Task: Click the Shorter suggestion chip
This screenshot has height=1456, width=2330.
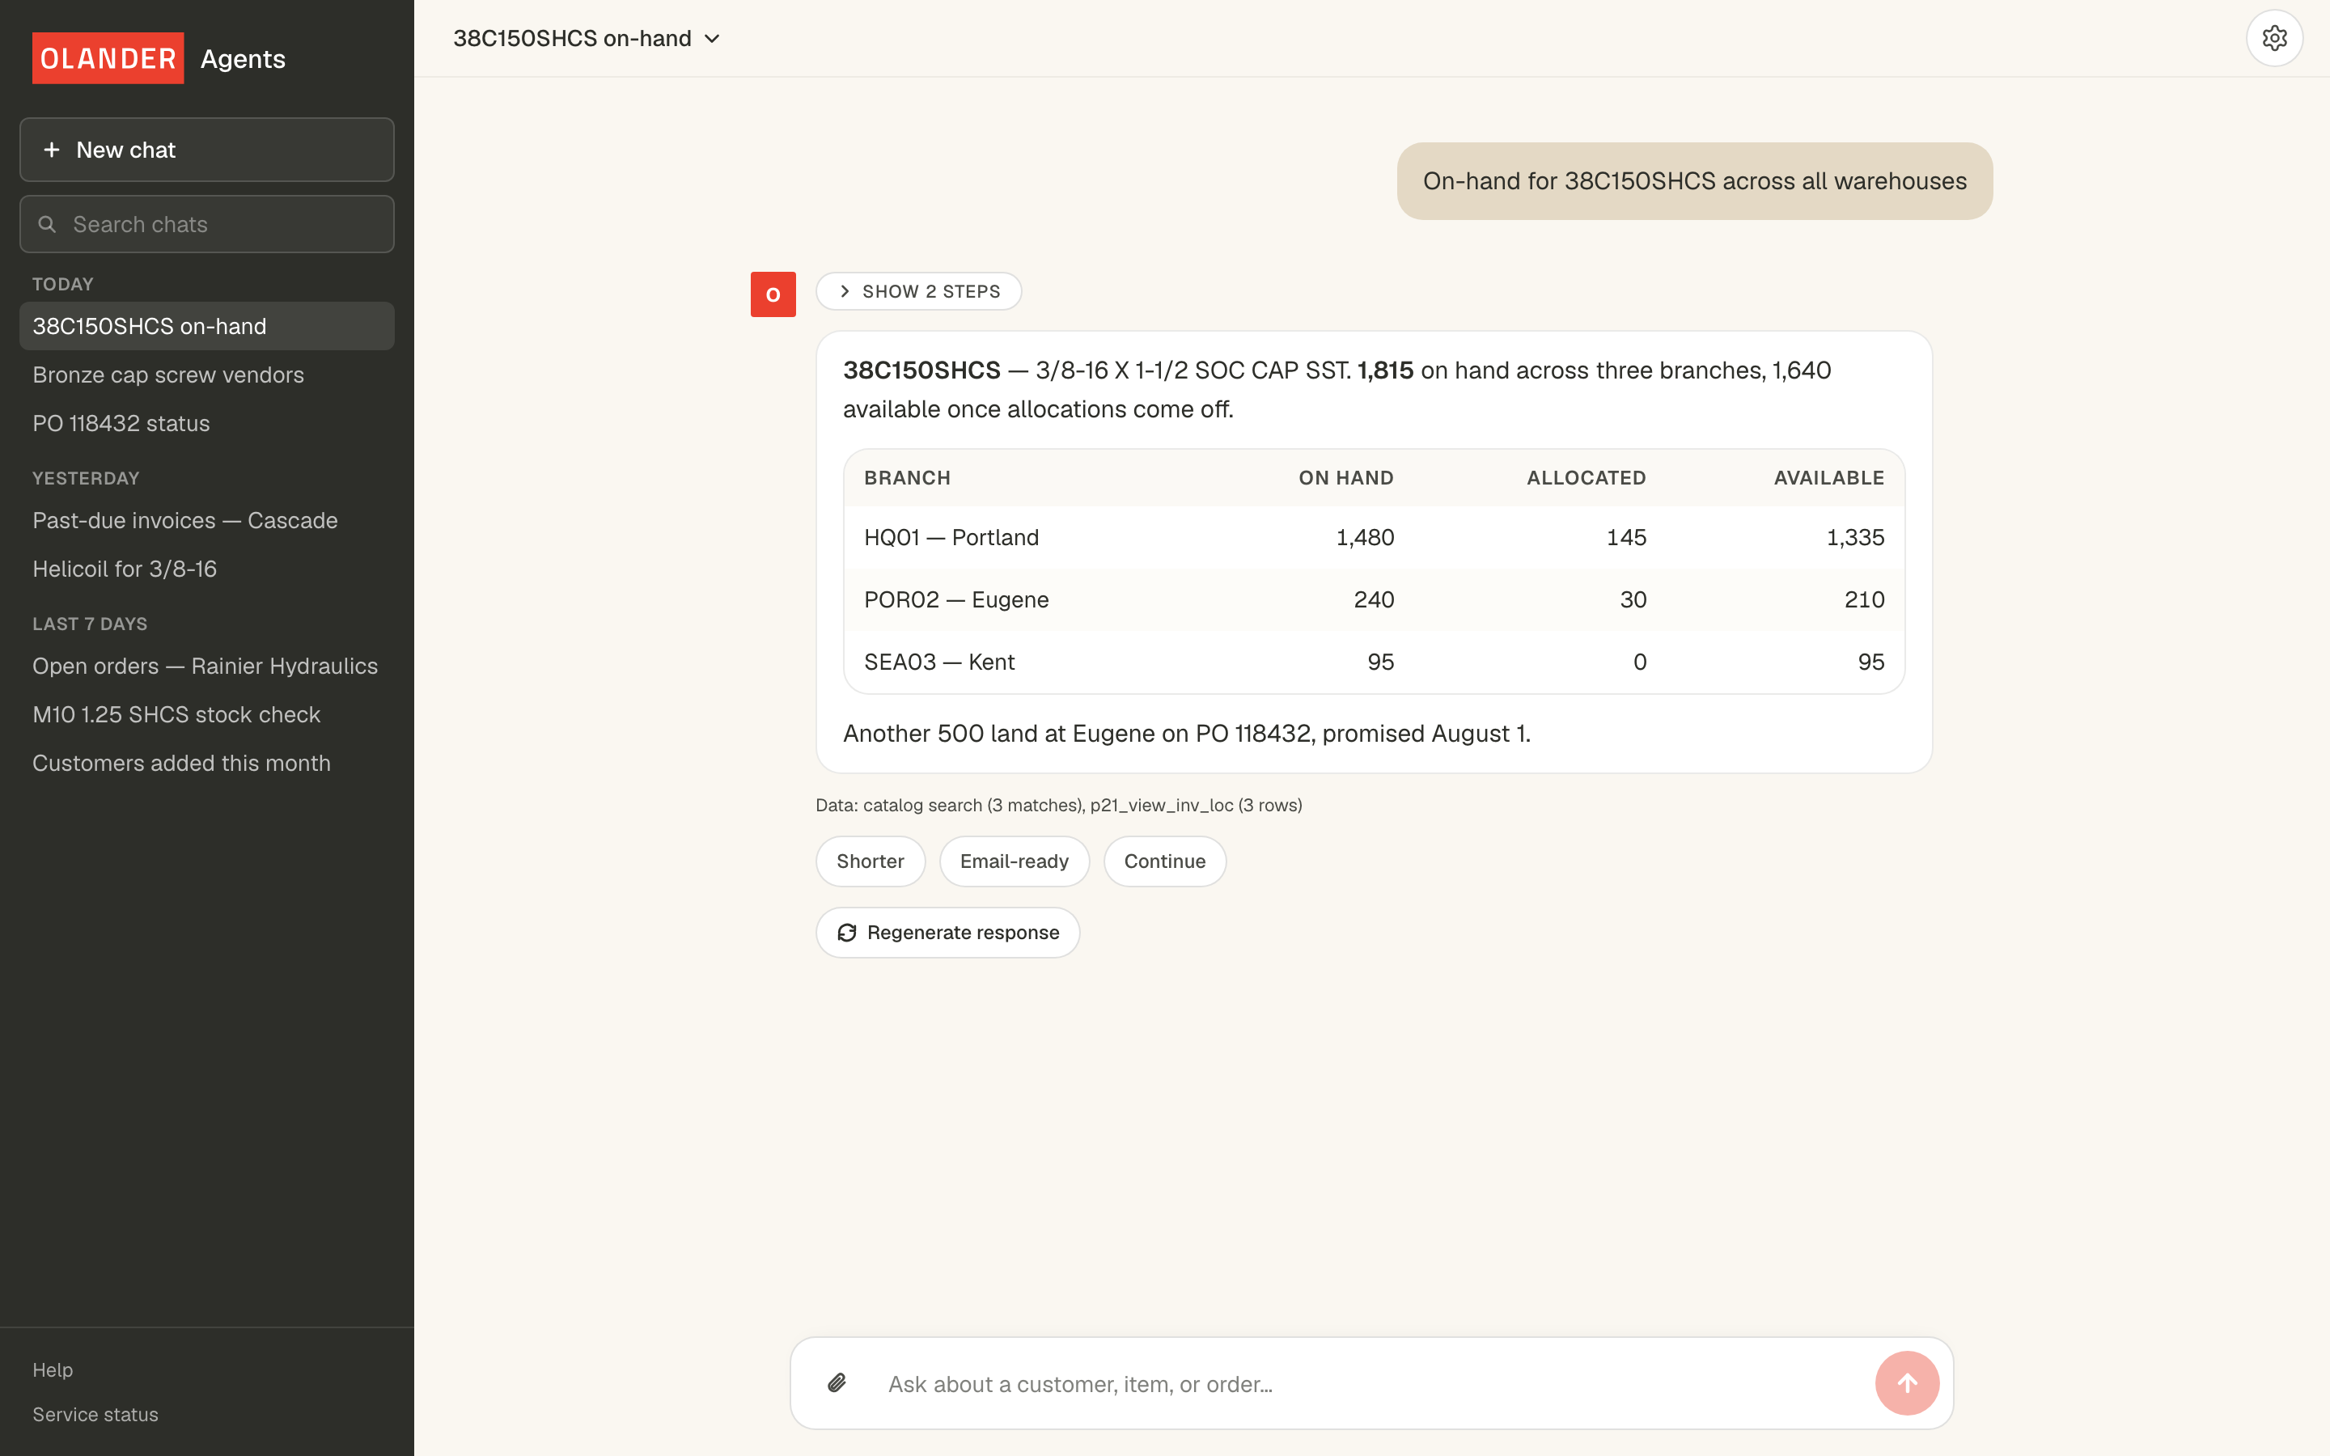Action: coord(871,861)
